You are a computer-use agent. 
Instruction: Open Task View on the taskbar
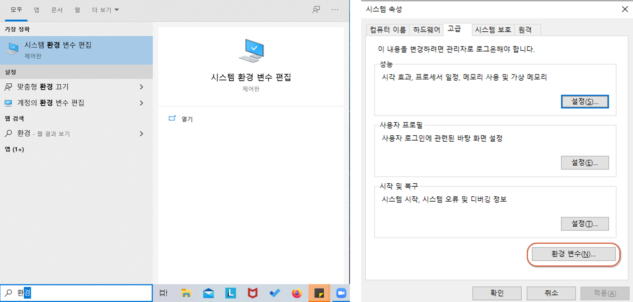click(163, 293)
